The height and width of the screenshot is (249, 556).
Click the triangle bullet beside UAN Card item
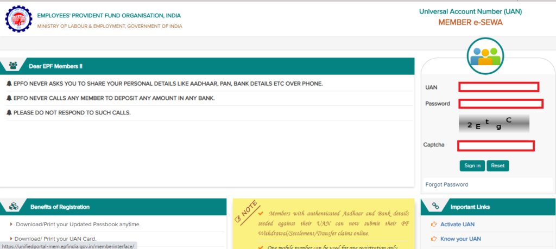11,239
